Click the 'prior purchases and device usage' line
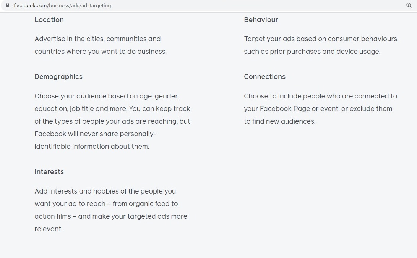417x258 pixels. coord(312,52)
